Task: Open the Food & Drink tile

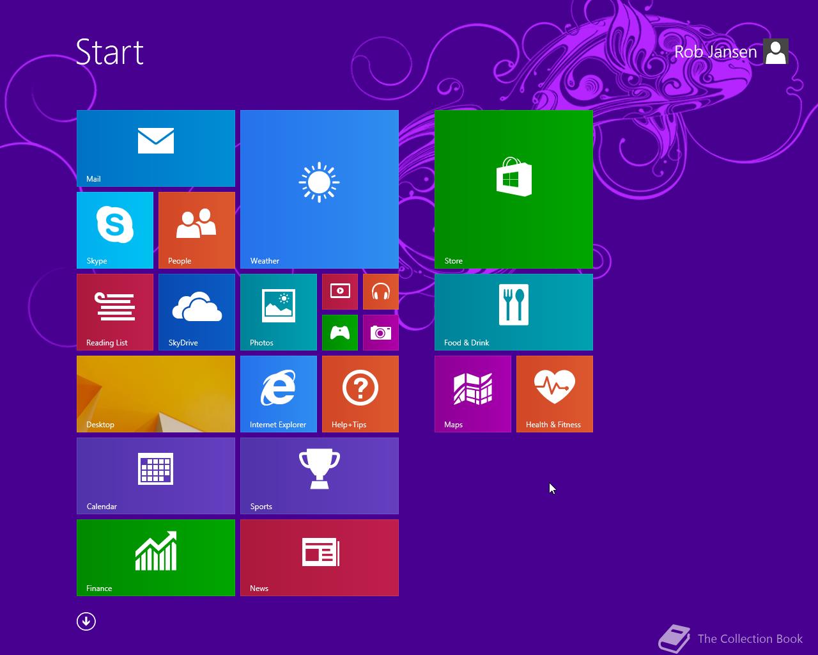Action: pyautogui.click(x=514, y=312)
